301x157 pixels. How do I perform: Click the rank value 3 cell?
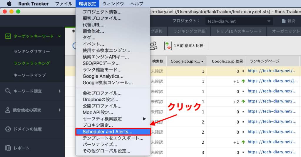click(203, 153)
